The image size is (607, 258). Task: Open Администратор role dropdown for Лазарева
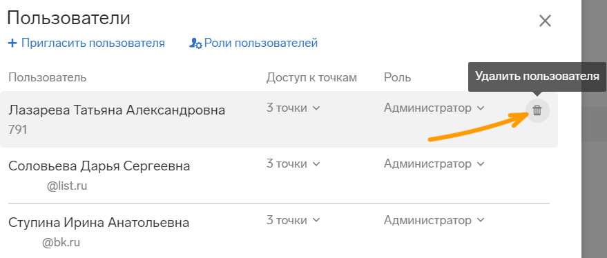coord(434,108)
